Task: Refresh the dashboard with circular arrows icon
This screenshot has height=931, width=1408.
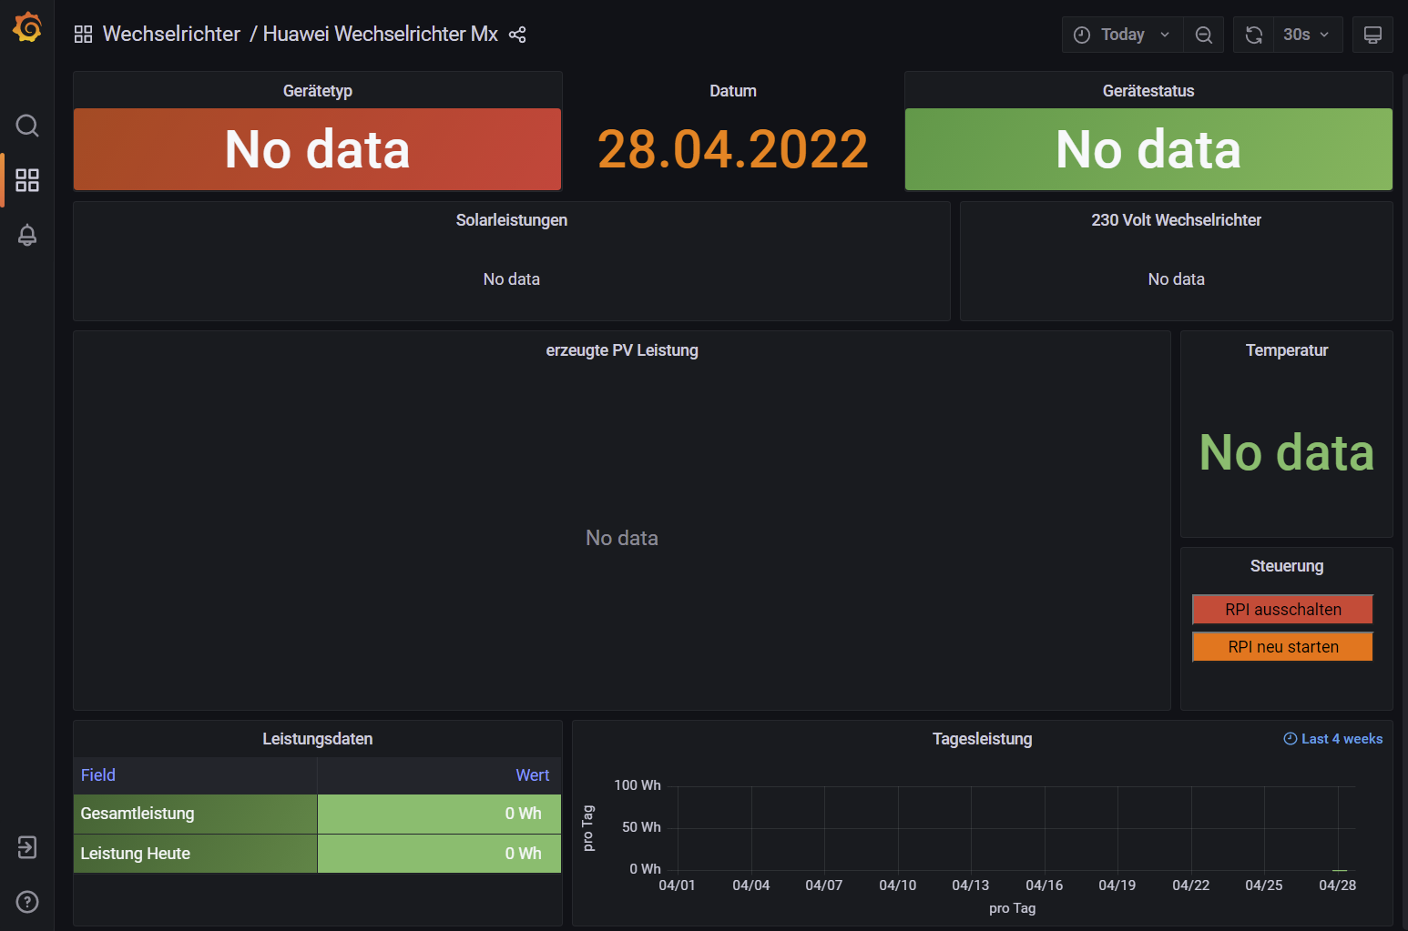Action: point(1253,35)
